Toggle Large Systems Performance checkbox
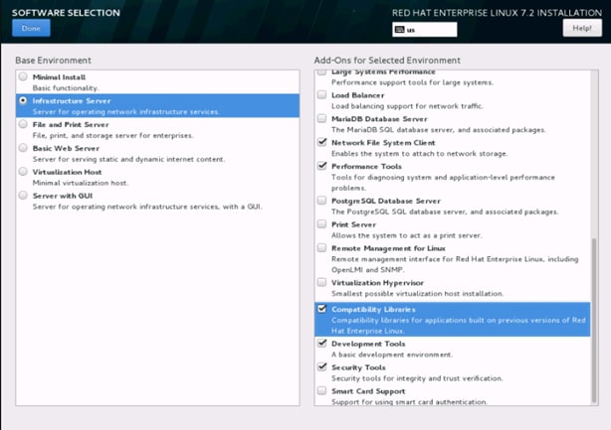611x430 pixels. tap(321, 72)
